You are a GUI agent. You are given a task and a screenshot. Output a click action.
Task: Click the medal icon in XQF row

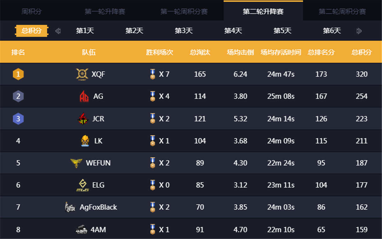[x=152, y=74]
